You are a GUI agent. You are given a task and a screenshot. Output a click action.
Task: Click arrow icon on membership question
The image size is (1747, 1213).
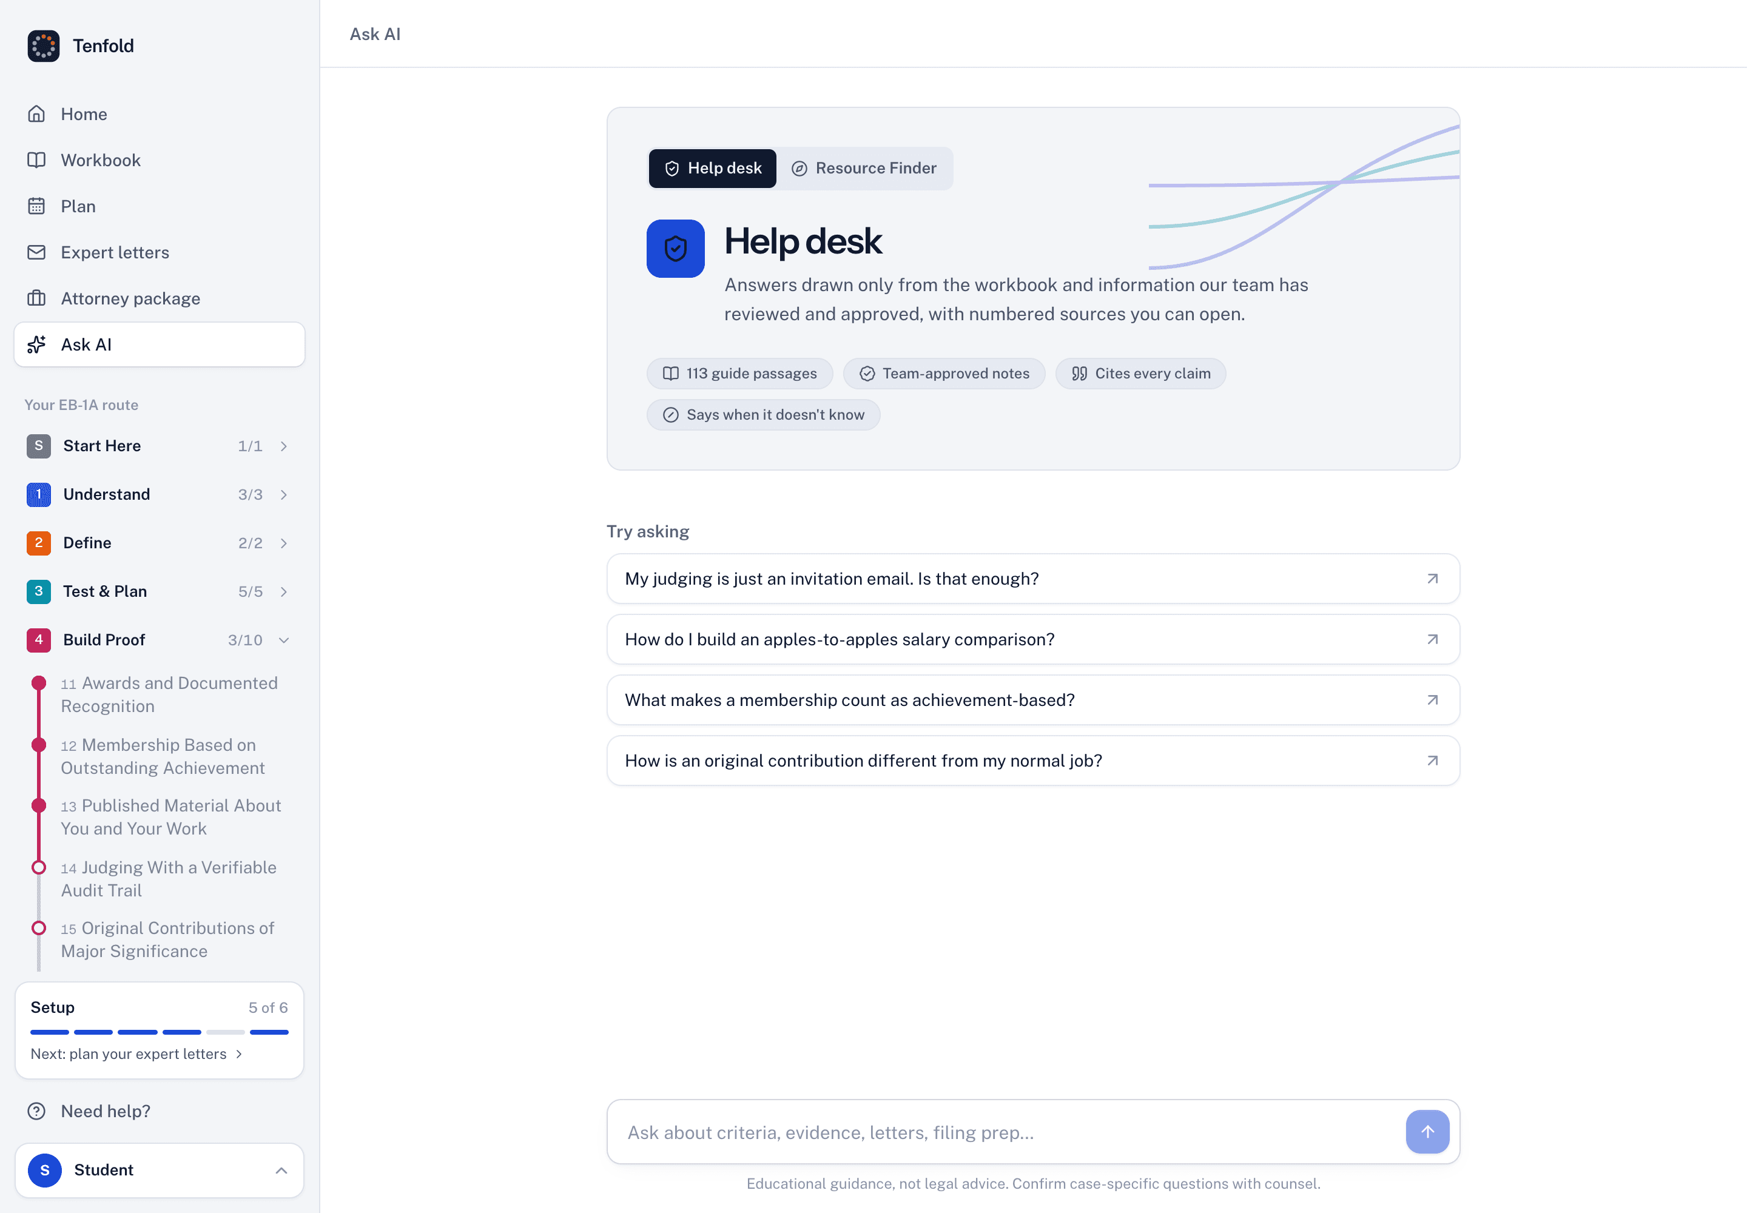click(1432, 700)
